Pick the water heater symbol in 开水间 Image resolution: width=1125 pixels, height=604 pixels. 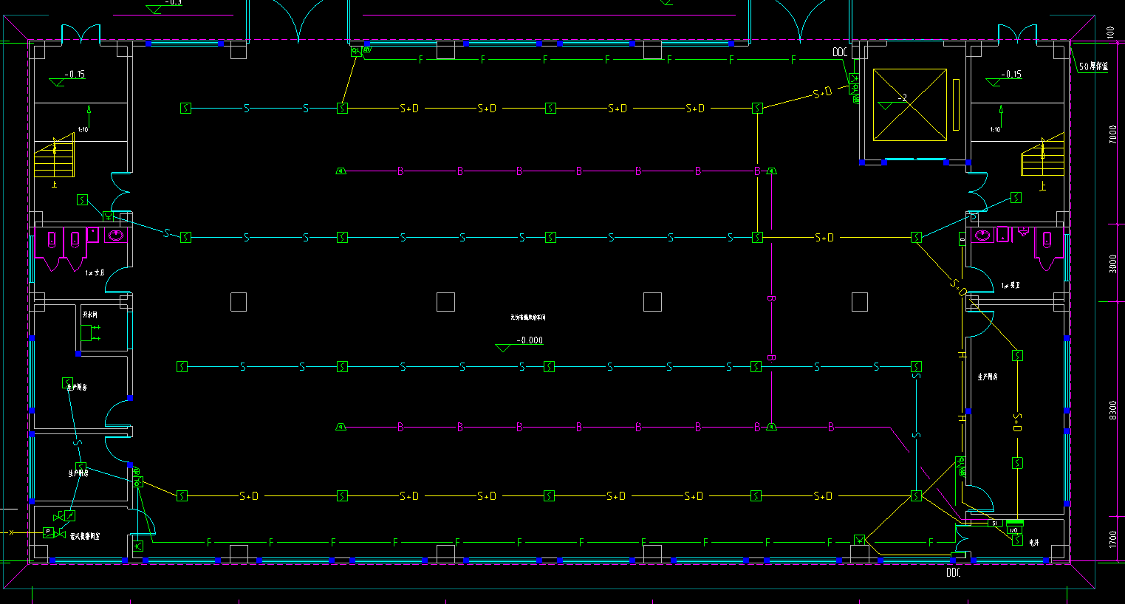point(91,332)
